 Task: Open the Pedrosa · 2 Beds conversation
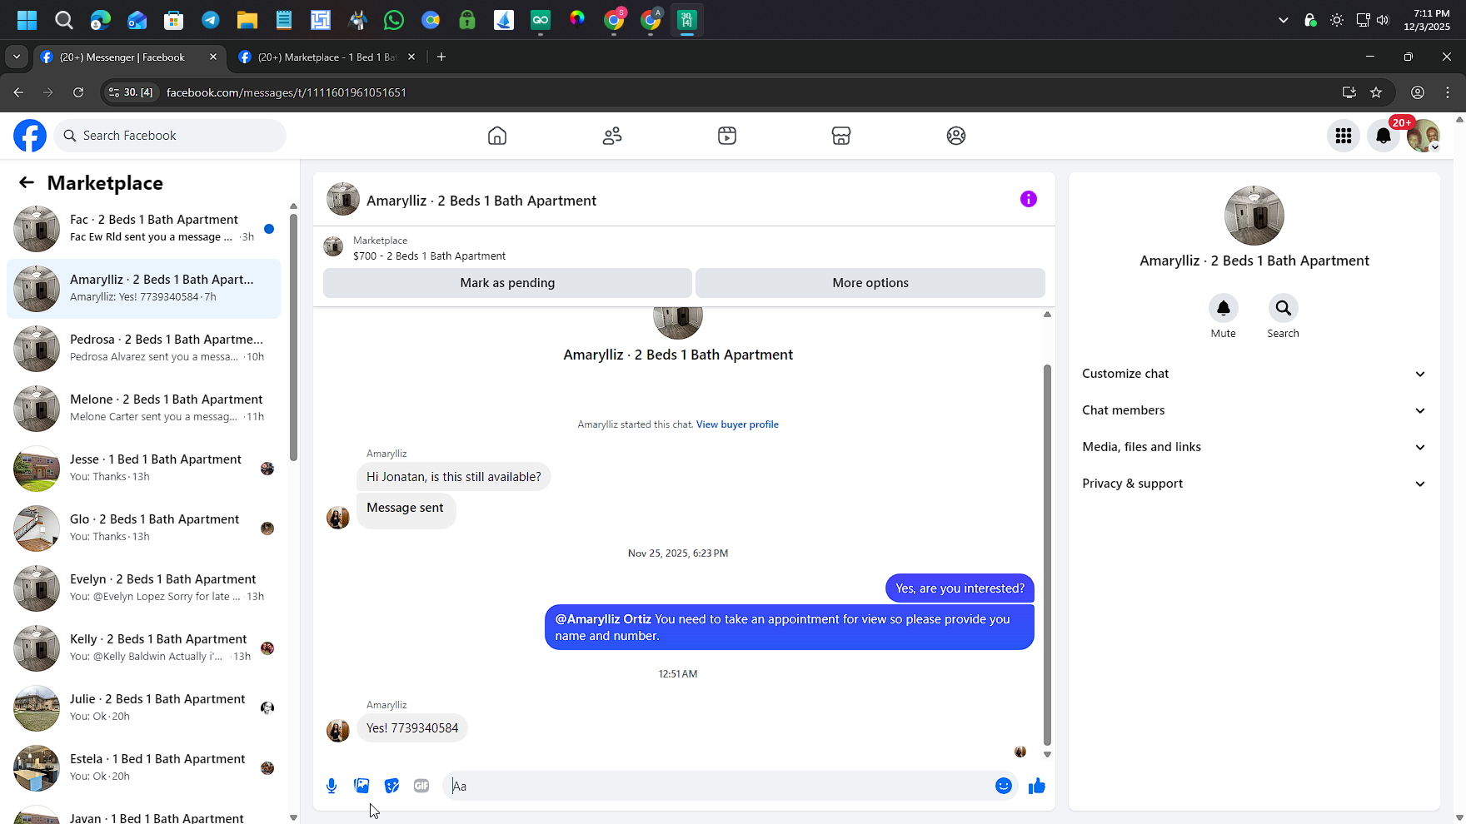[144, 348]
